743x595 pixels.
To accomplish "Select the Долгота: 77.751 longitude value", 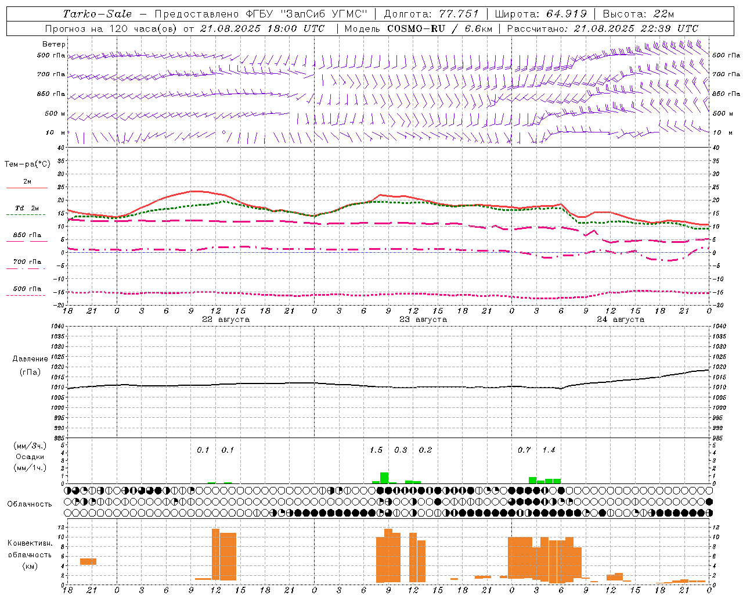I will pos(431,14).
